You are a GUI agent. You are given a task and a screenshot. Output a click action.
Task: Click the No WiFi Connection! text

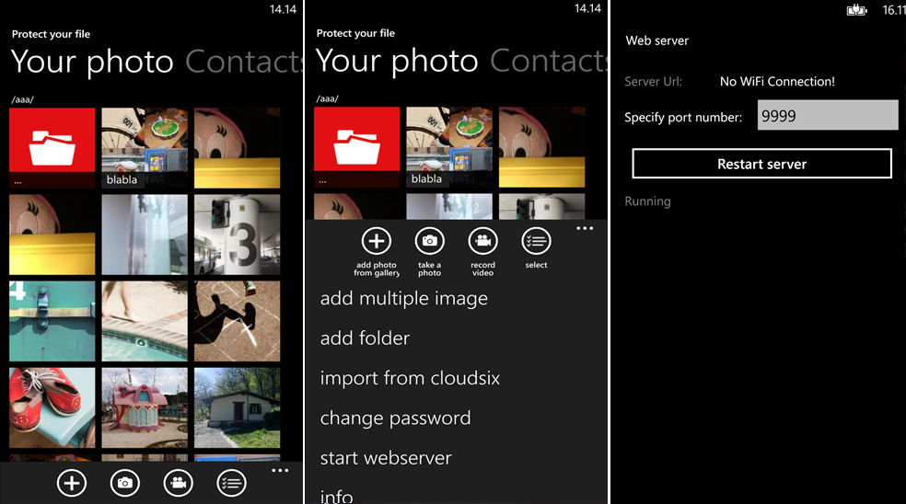777,82
